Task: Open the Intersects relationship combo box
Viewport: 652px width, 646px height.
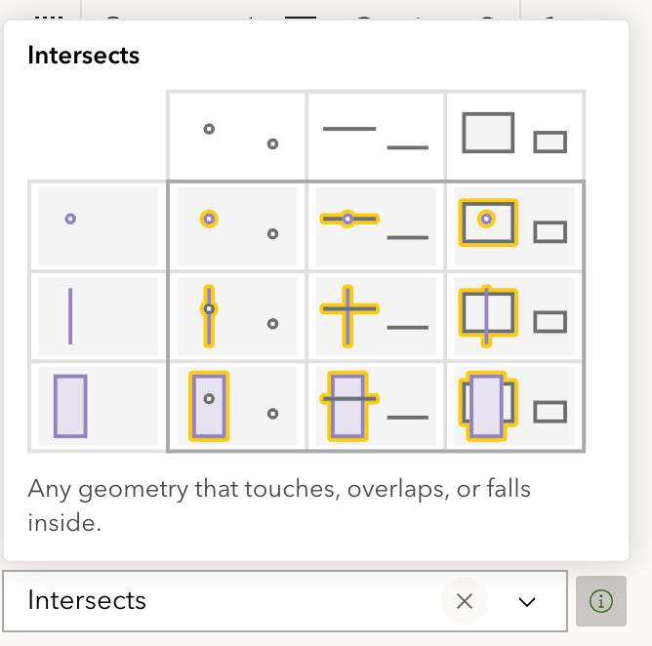Action: (224, 601)
